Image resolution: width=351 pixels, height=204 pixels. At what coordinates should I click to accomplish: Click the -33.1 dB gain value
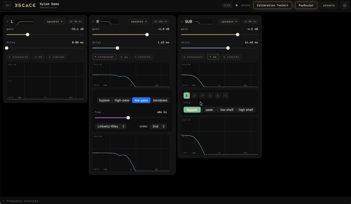point(77,29)
